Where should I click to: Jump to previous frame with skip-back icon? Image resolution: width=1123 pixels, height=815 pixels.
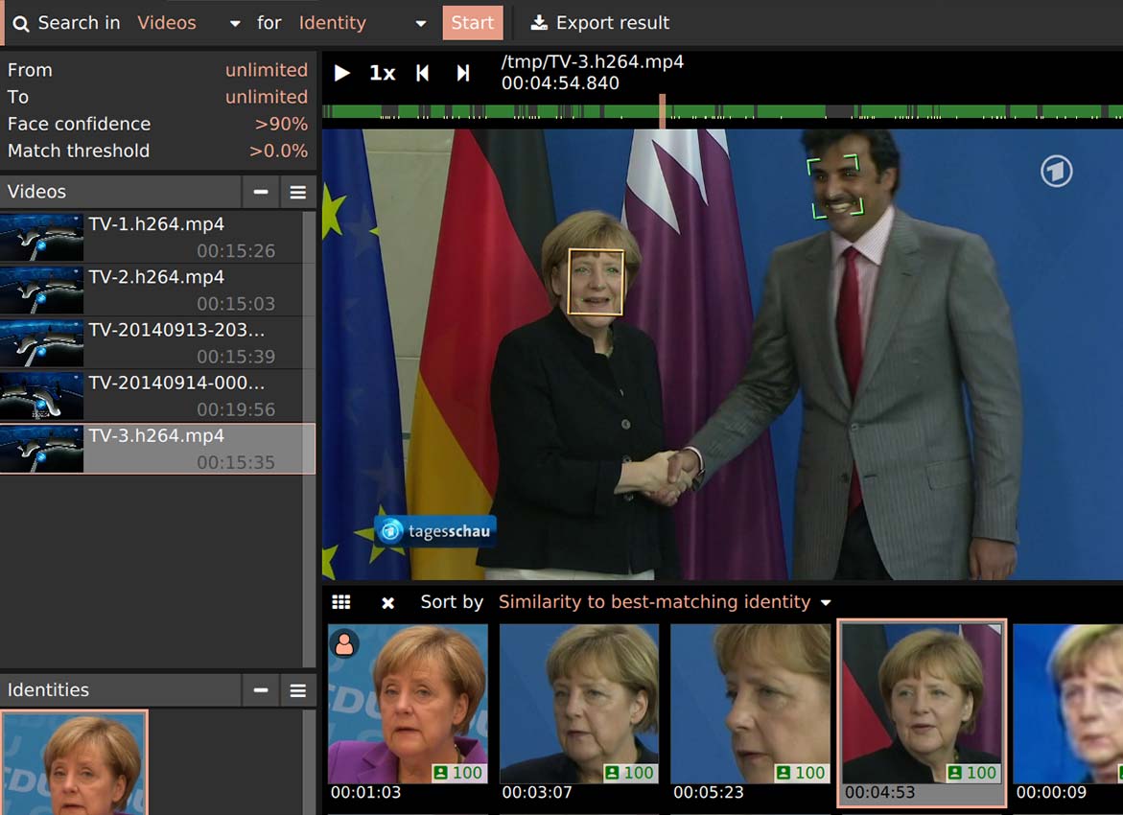pyautogui.click(x=422, y=73)
